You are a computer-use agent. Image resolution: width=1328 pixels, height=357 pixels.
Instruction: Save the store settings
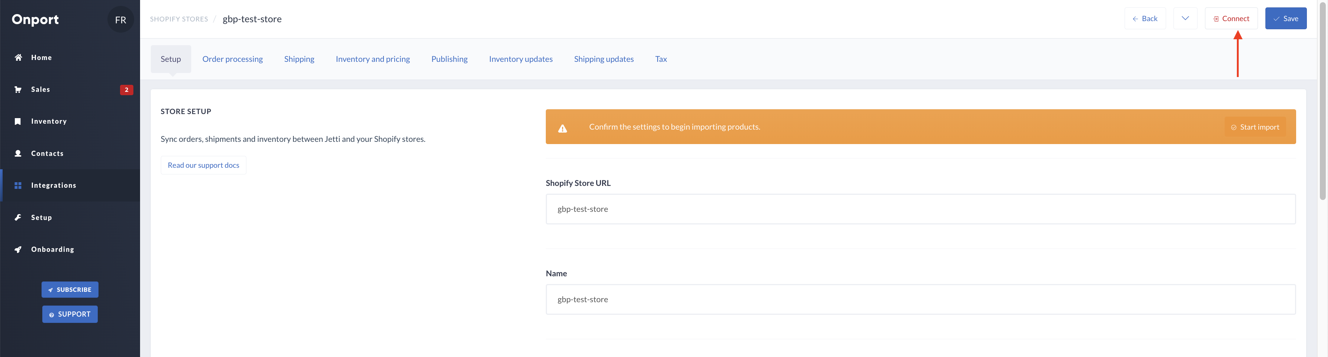coord(1286,19)
